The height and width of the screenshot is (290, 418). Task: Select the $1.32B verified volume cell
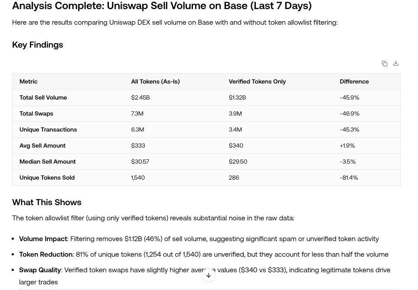[x=237, y=97]
